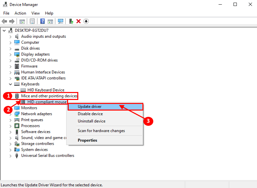Click the Forward arrow toolbar icon
Screen dimensions: 257x188
(12, 21)
